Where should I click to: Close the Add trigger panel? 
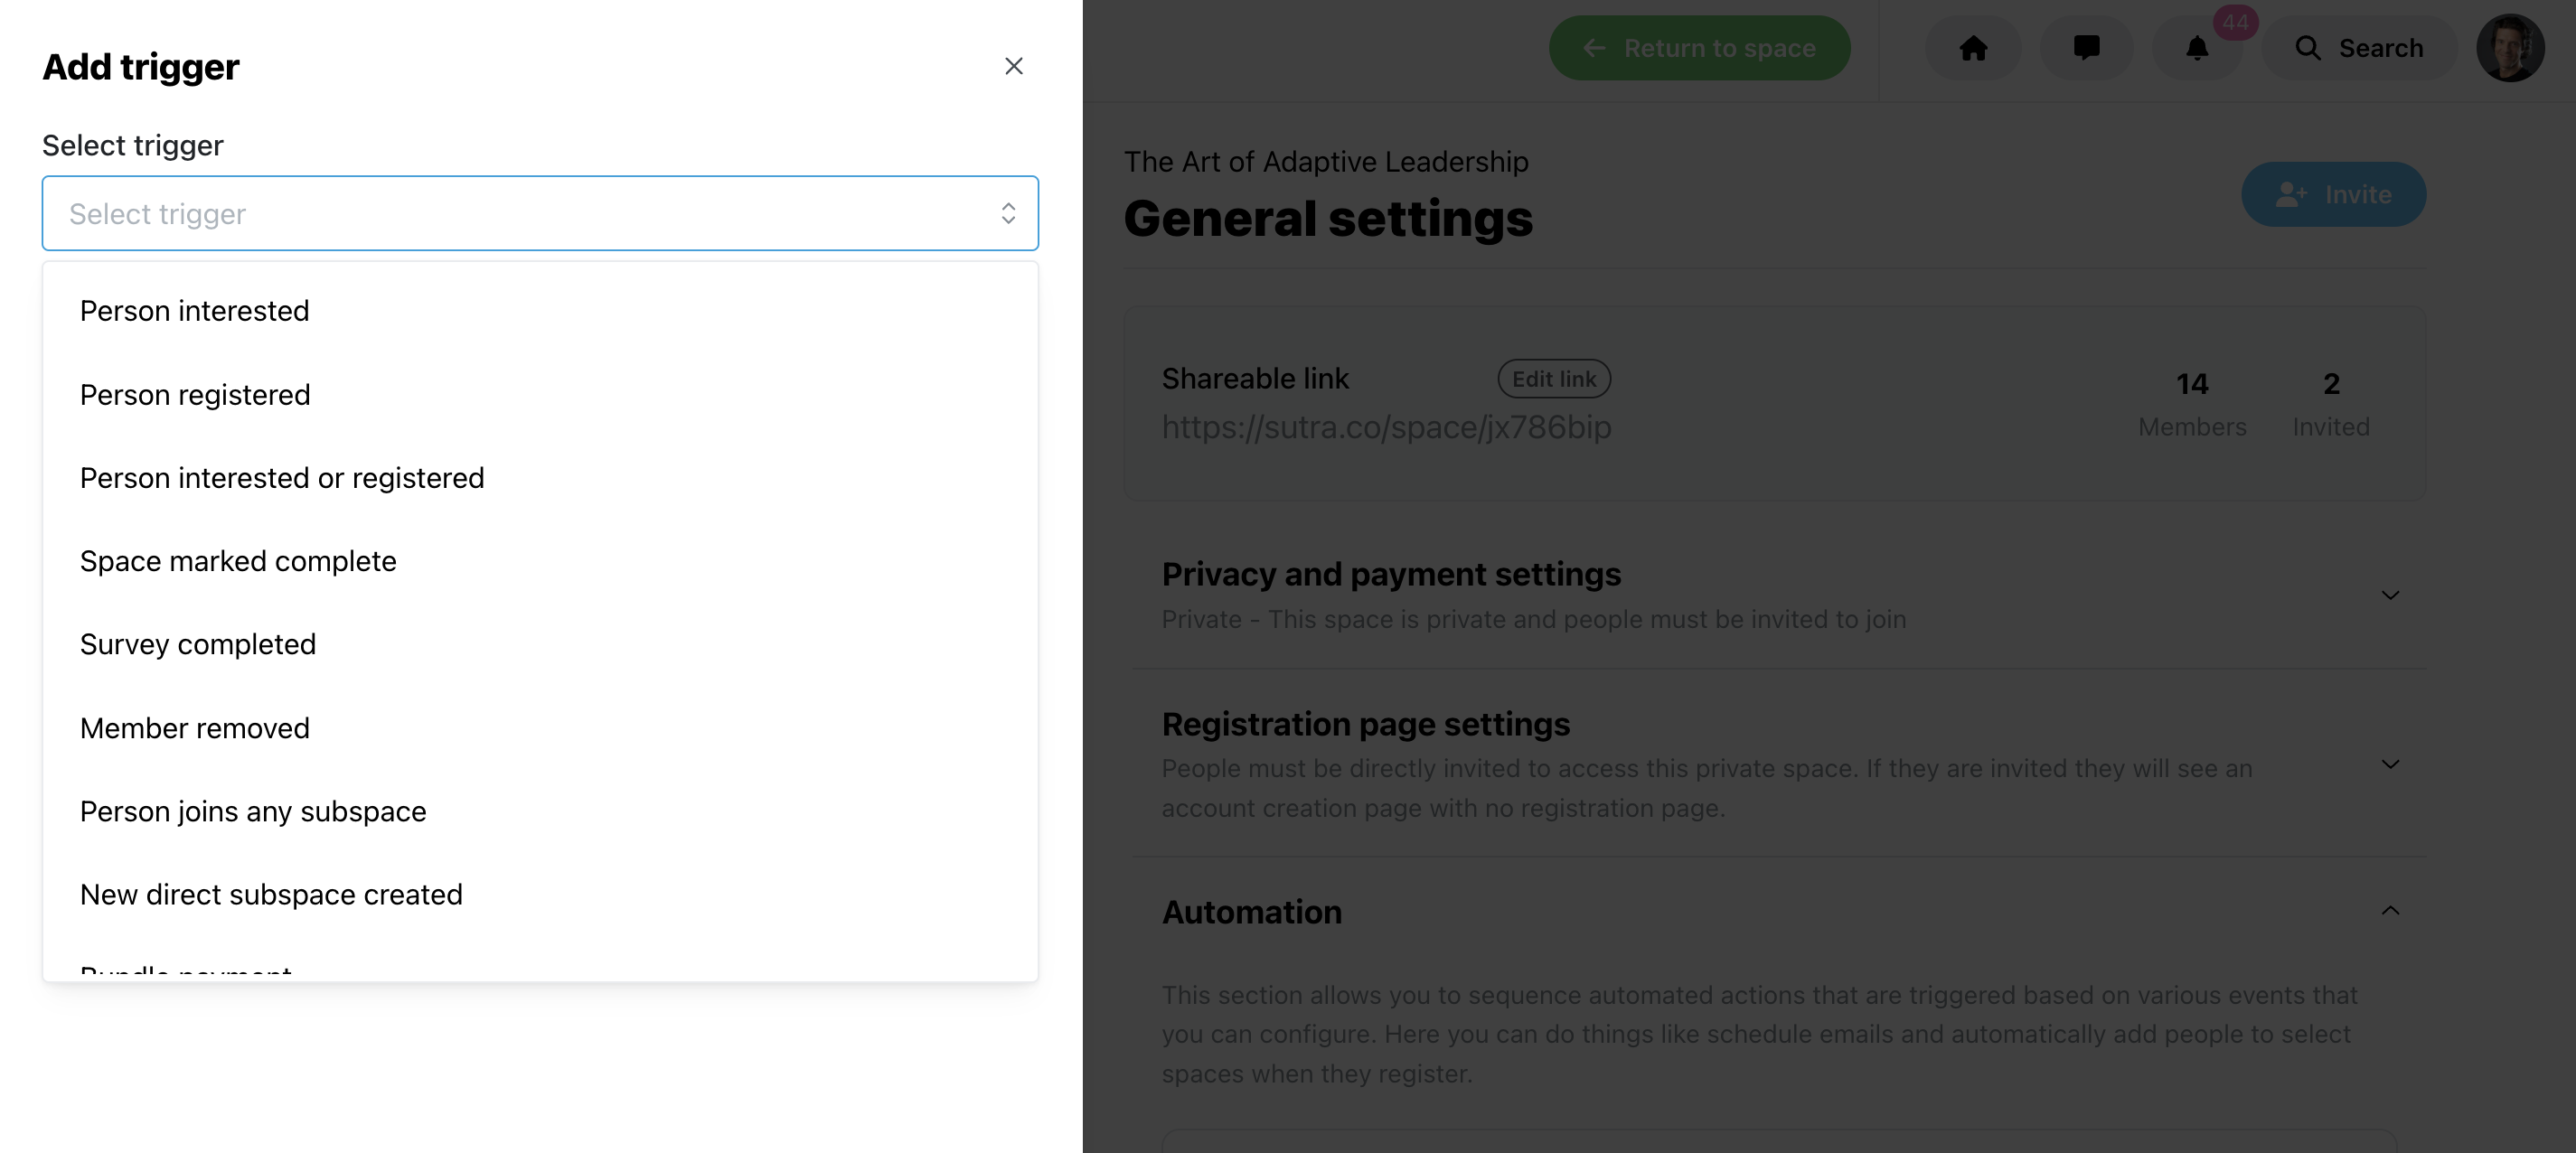pyautogui.click(x=1013, y=66)
